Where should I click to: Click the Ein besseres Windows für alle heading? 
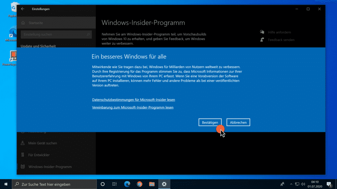coord(129,56)
